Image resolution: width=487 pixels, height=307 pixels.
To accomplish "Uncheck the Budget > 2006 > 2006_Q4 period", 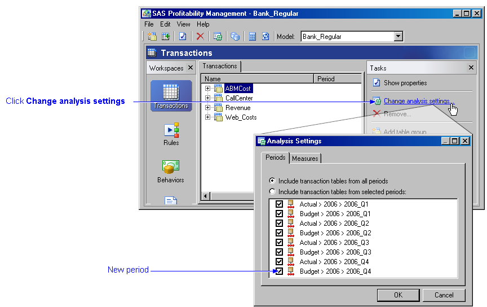I will point(279,271).
